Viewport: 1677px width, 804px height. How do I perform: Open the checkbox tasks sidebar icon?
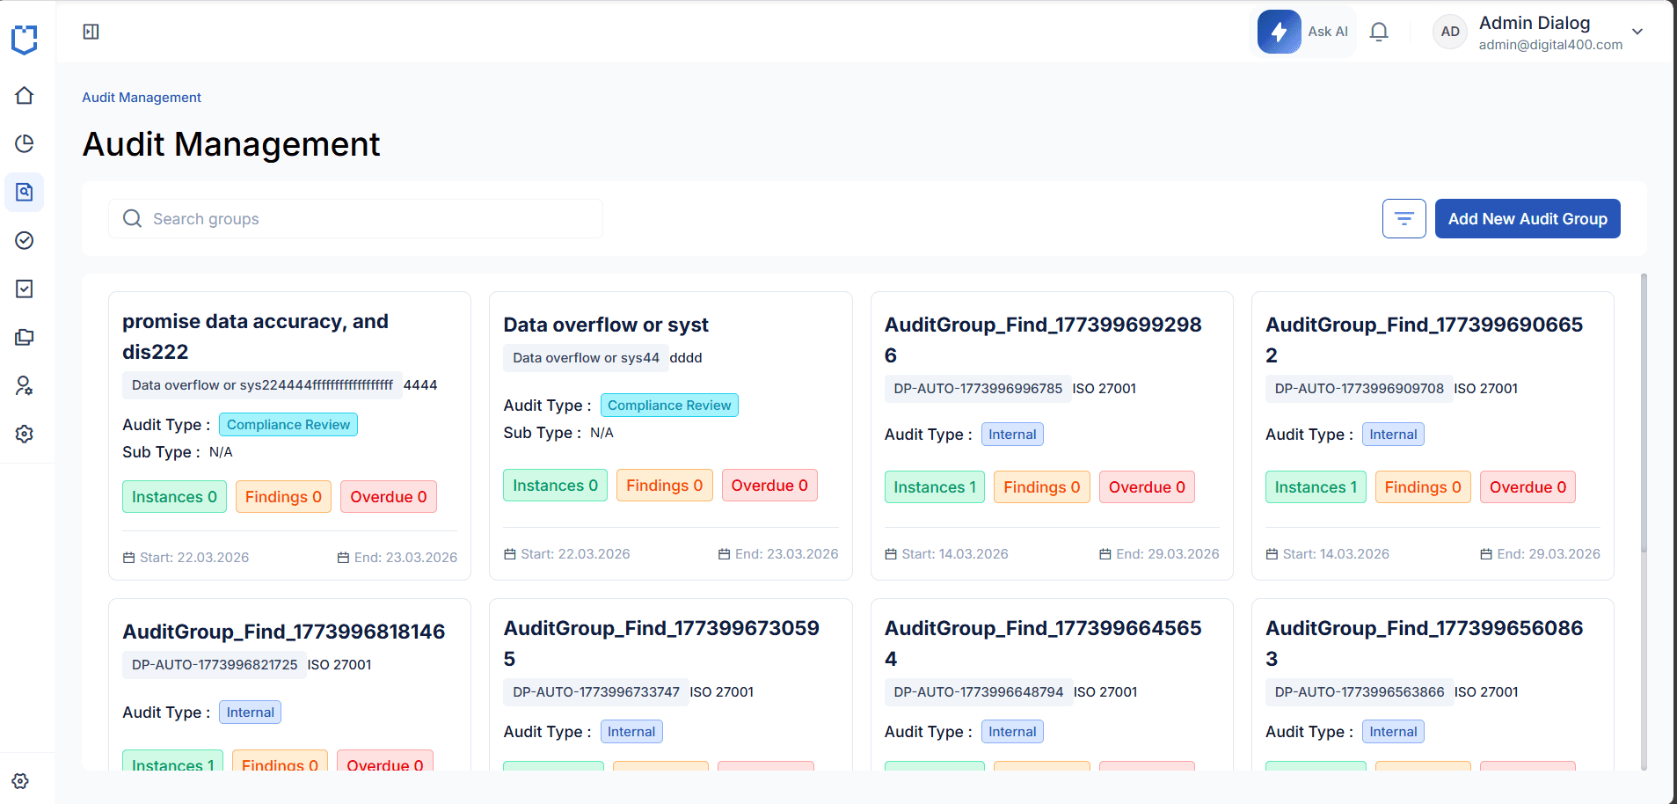pyautogui.click(x=25, y=289)
